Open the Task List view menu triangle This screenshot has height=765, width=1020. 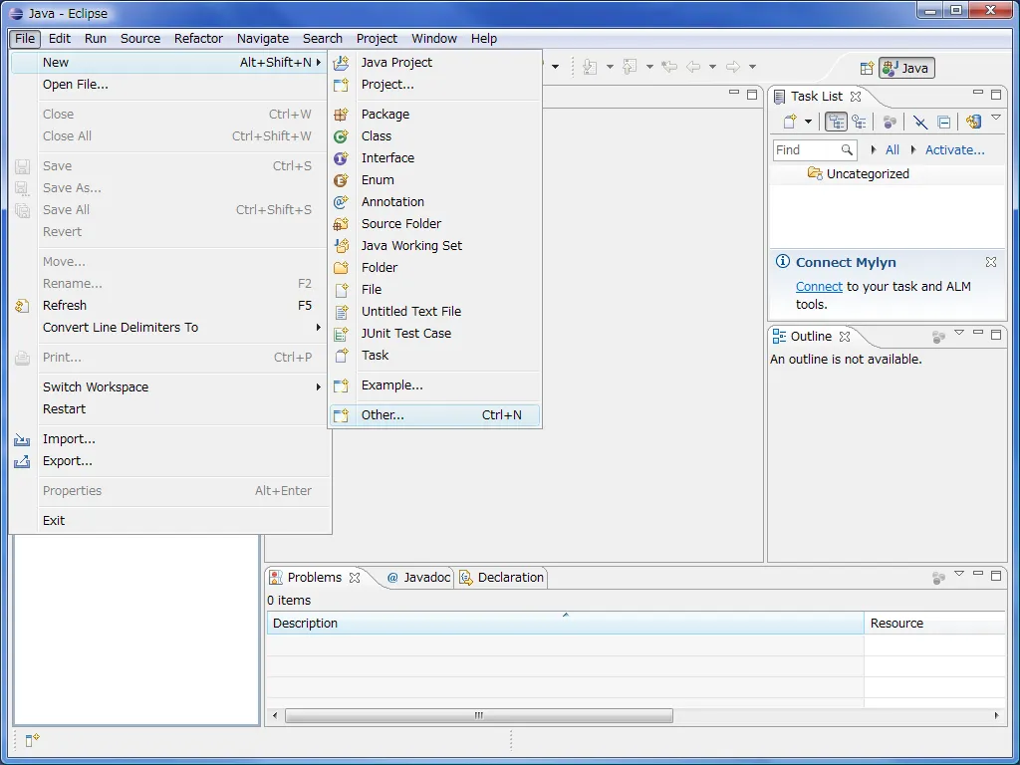[x=996, y=118]
